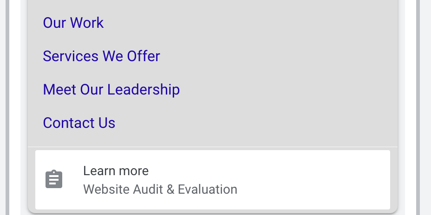Click empty gray area right of Contact Us
Image resolution: width=431 pixels, height=215 pixels.
click(255, 123)
